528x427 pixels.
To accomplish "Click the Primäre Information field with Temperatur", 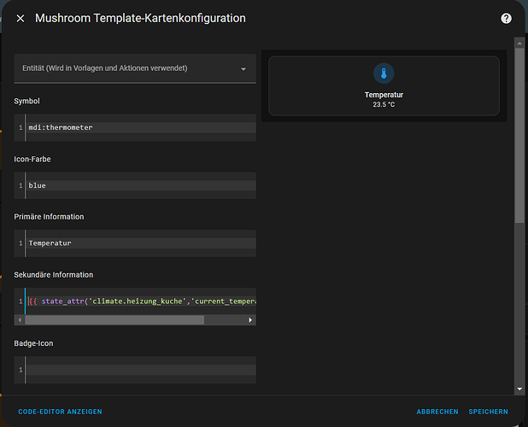I will coord(135,243).
